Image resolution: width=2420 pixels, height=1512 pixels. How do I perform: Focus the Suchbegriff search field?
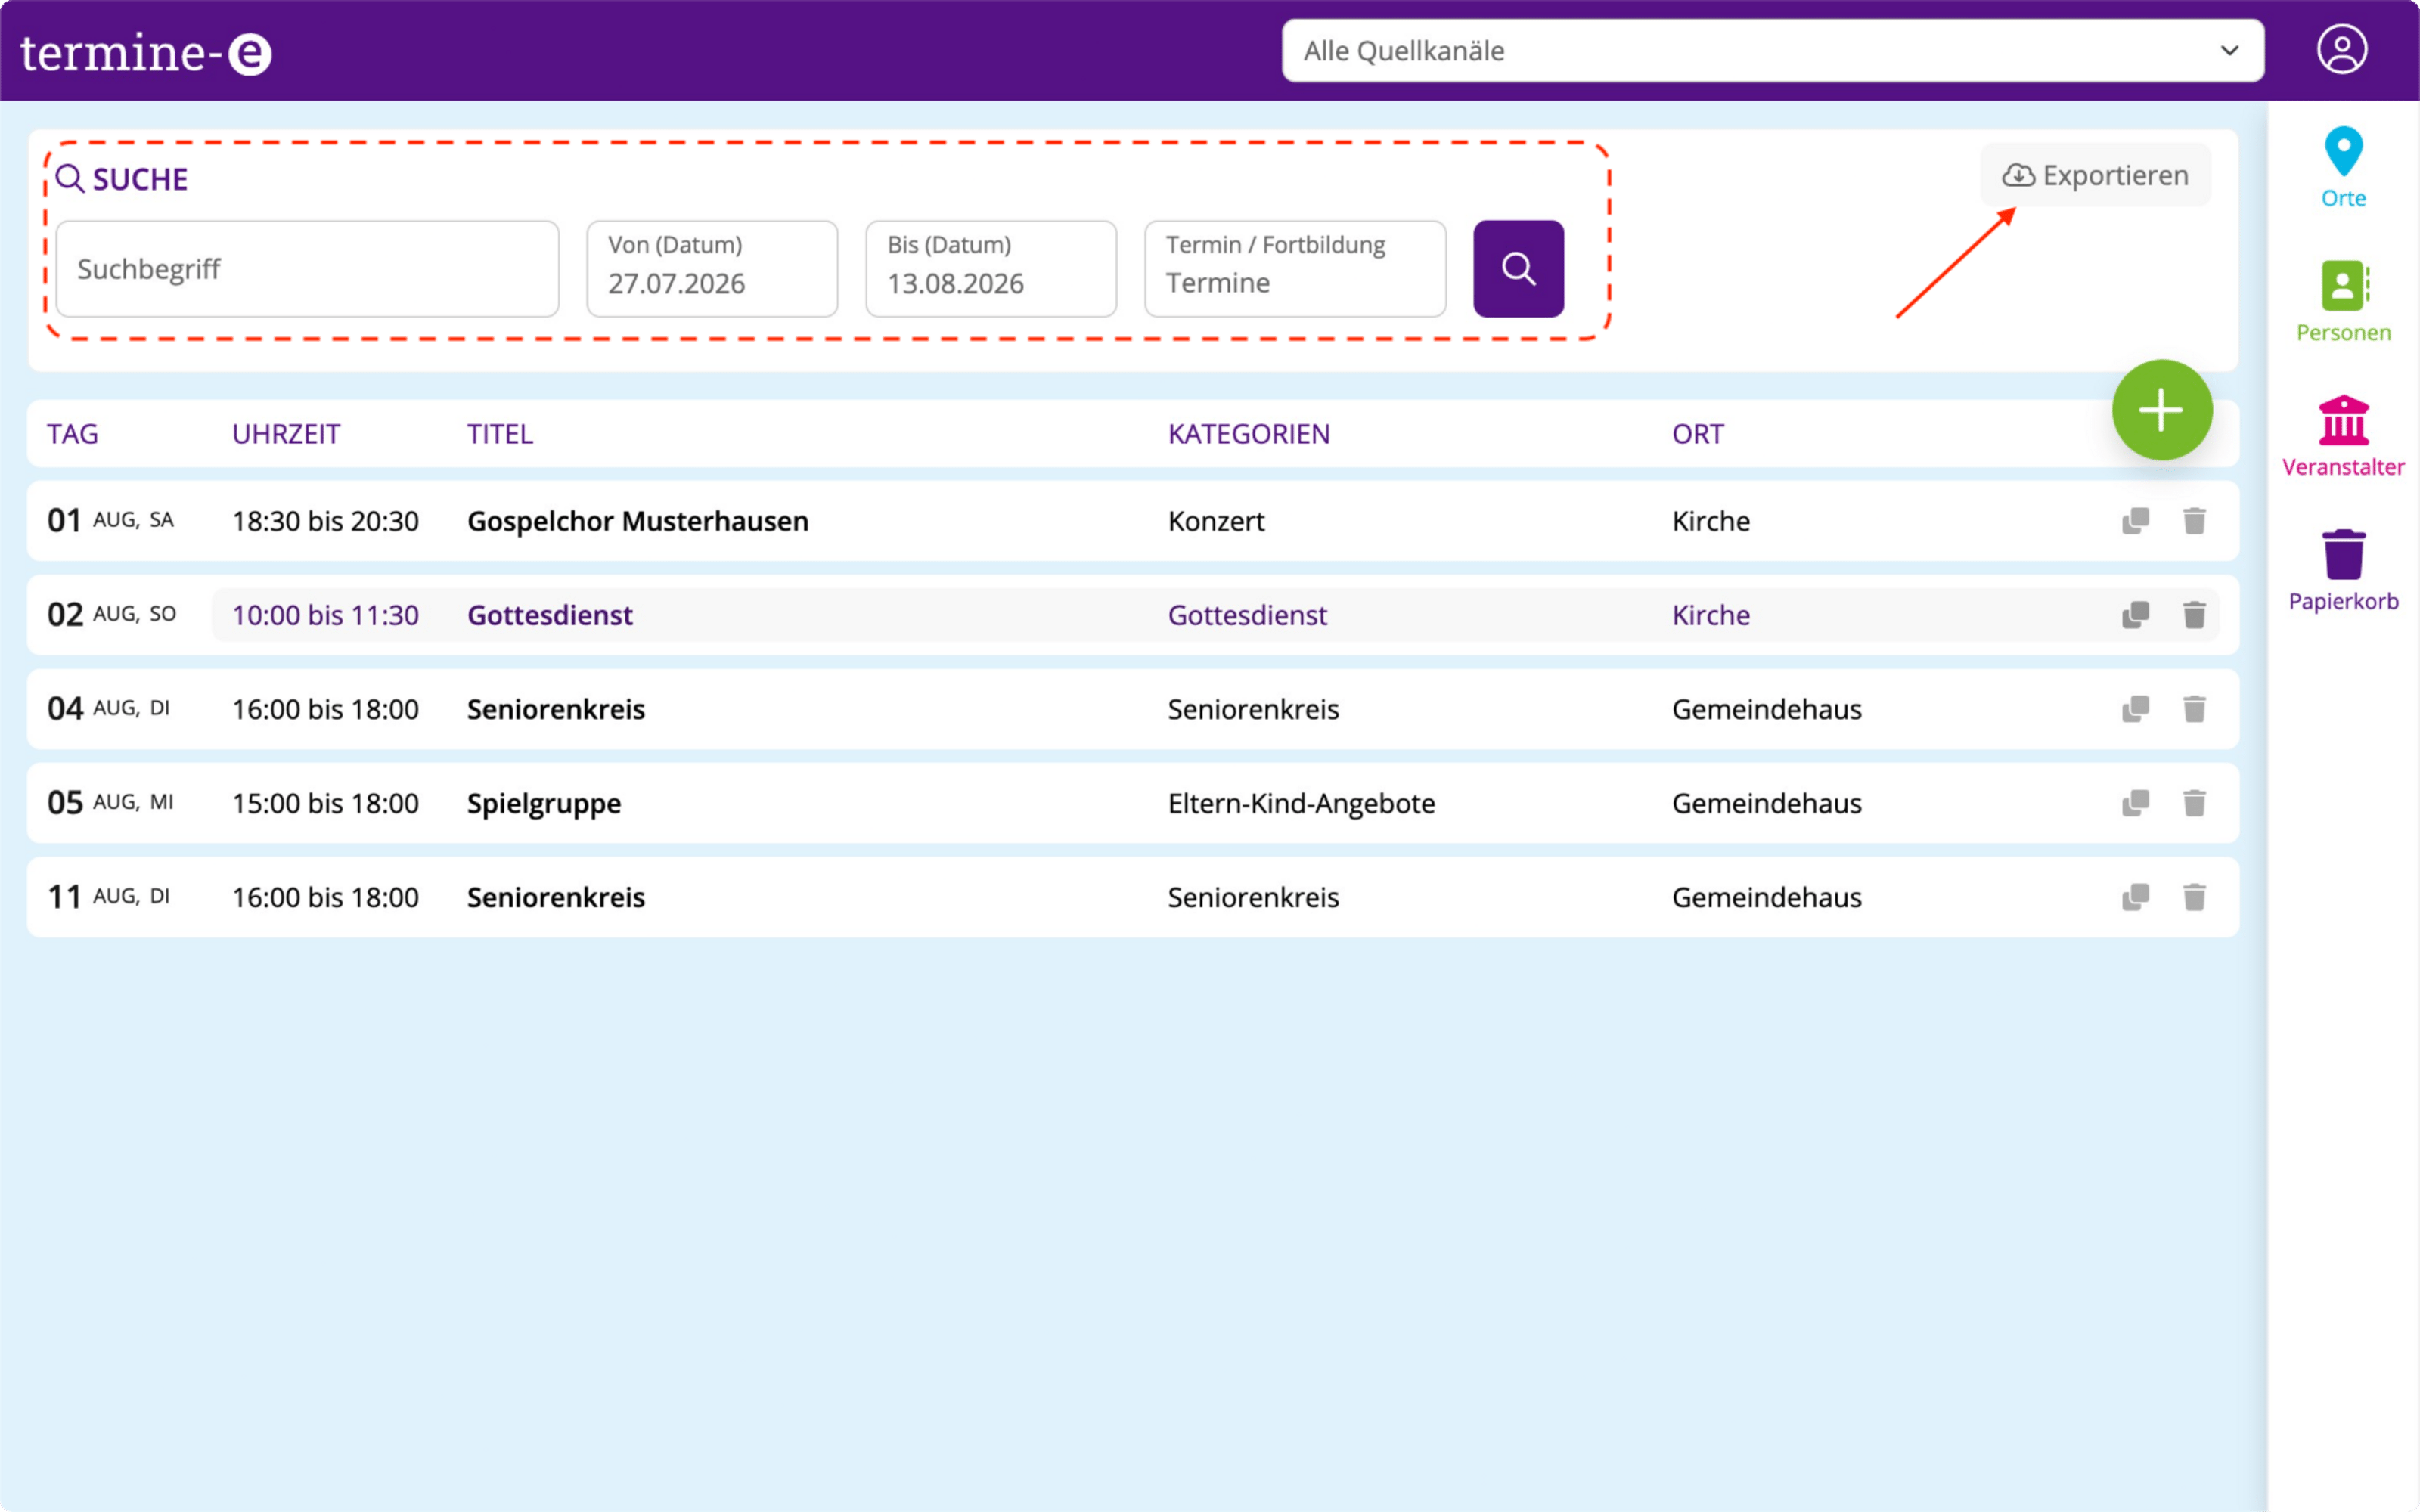click(x=307, y=268)
